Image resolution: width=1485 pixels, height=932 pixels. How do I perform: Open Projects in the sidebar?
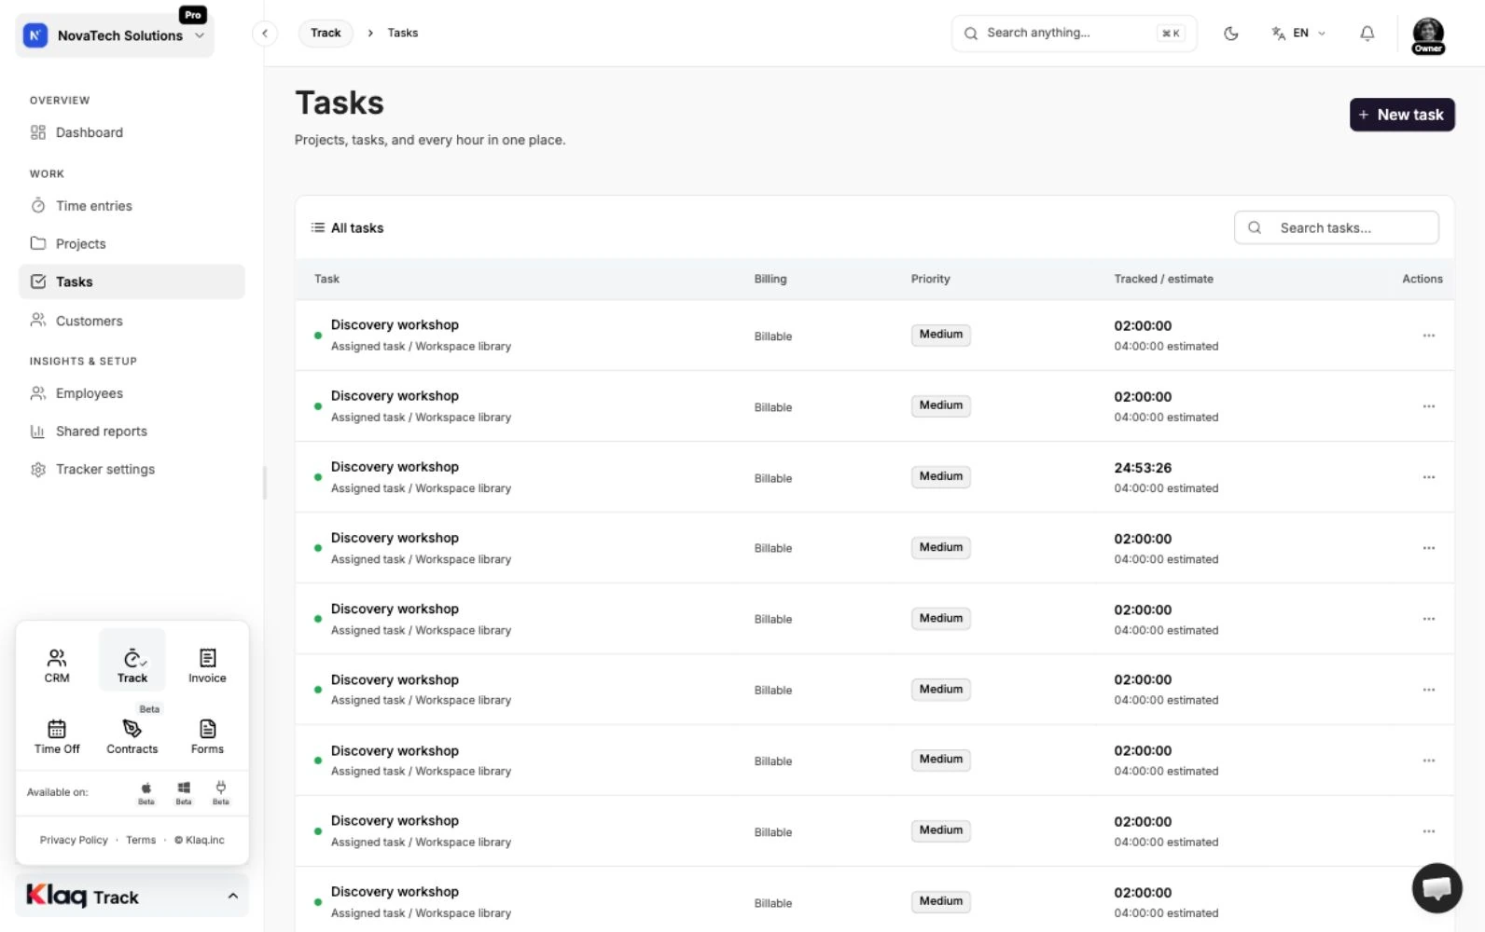click(x=132, y=244)
